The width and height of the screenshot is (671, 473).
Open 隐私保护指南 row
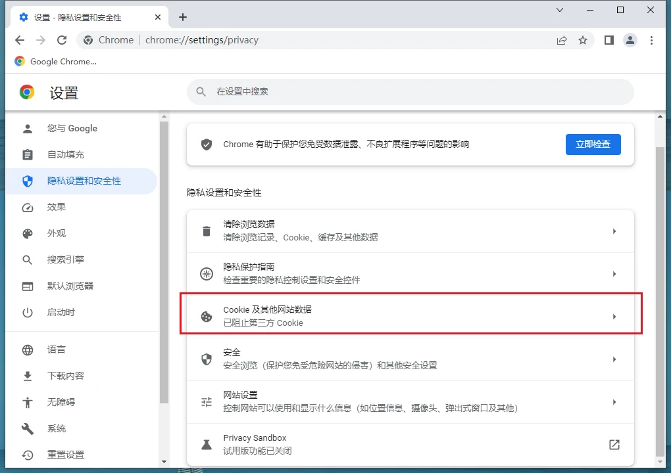coord(410,274)
